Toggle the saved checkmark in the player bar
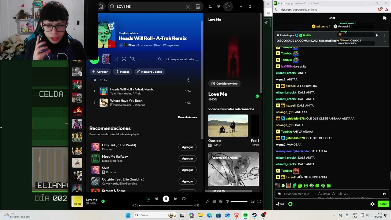The height and width of the screenshot is (220, 391). (103, 201)
